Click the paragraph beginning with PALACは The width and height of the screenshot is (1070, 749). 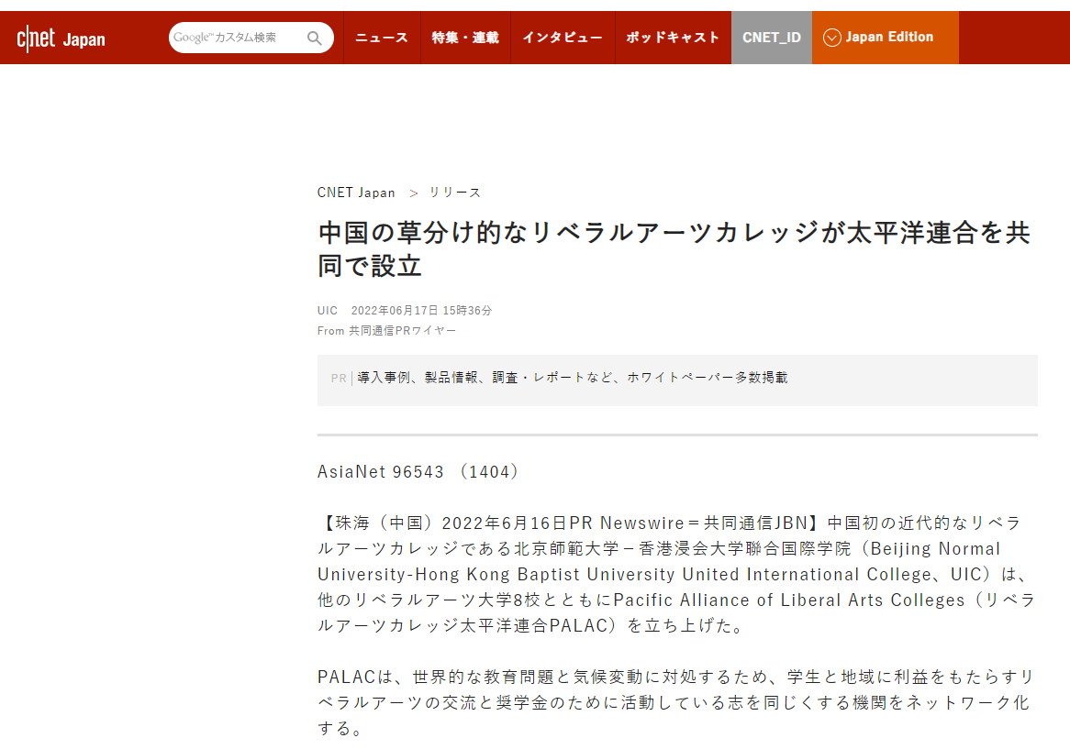tap(675, 702)
